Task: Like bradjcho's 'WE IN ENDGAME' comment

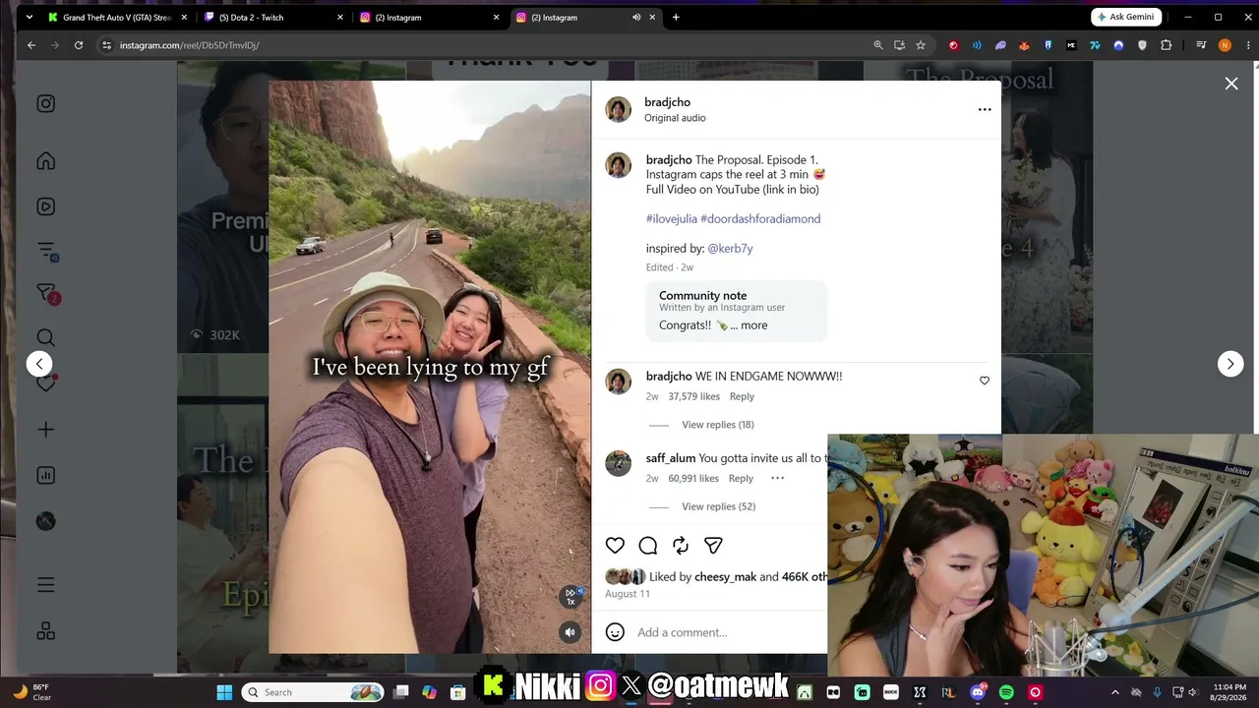Action: point(984,381)
